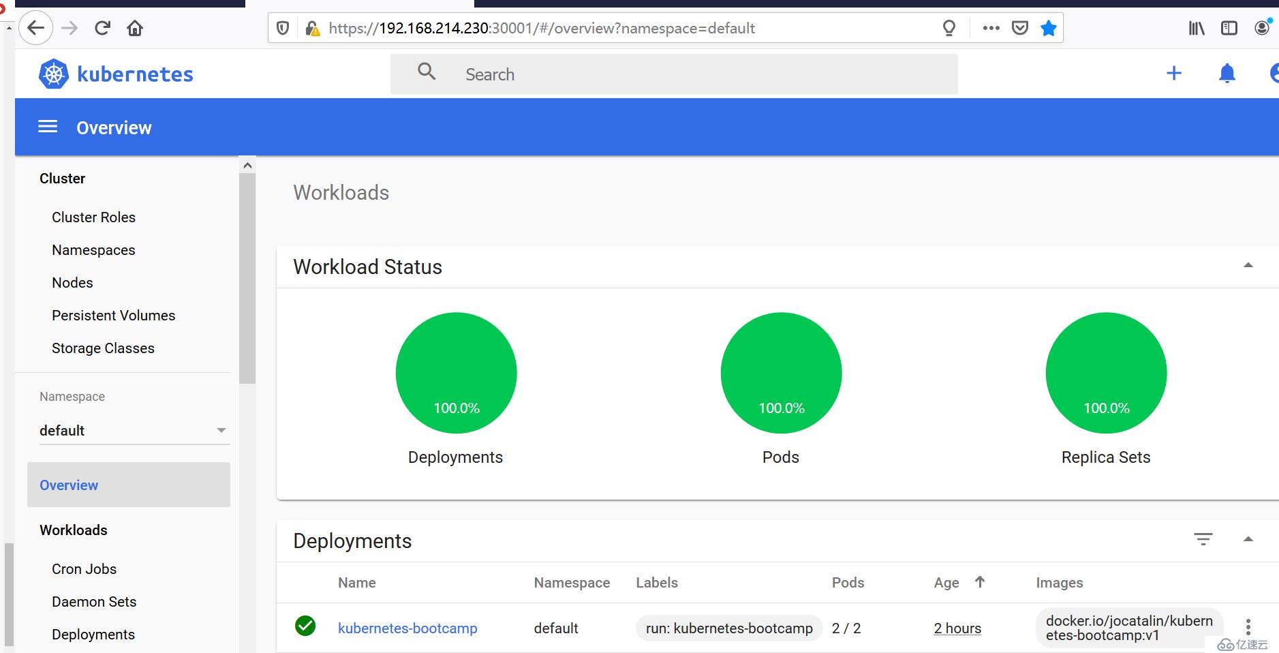Go forward with the browser arrow
The image size is (1279, 653).
pyautogui.click(x=70, y=28)
